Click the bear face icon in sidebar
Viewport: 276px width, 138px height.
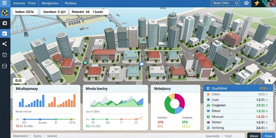5,55
